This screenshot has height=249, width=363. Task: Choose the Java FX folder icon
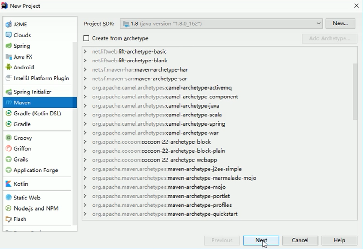8,57
